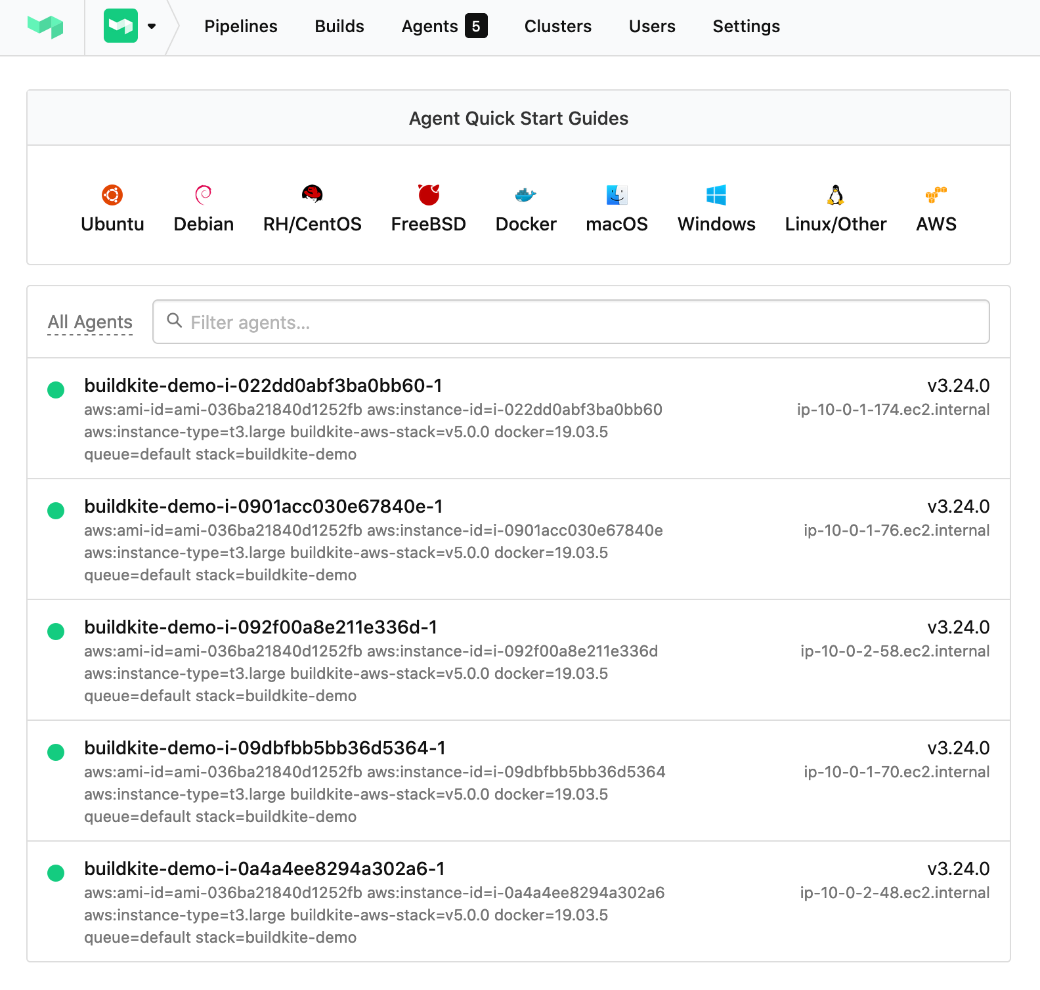Click the search magnifier icon
1040x990 pixels.
point(174,320)
